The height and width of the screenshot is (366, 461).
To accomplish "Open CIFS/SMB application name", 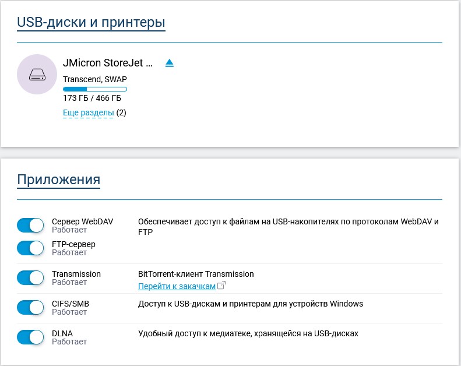I will [x=71, y=304].
